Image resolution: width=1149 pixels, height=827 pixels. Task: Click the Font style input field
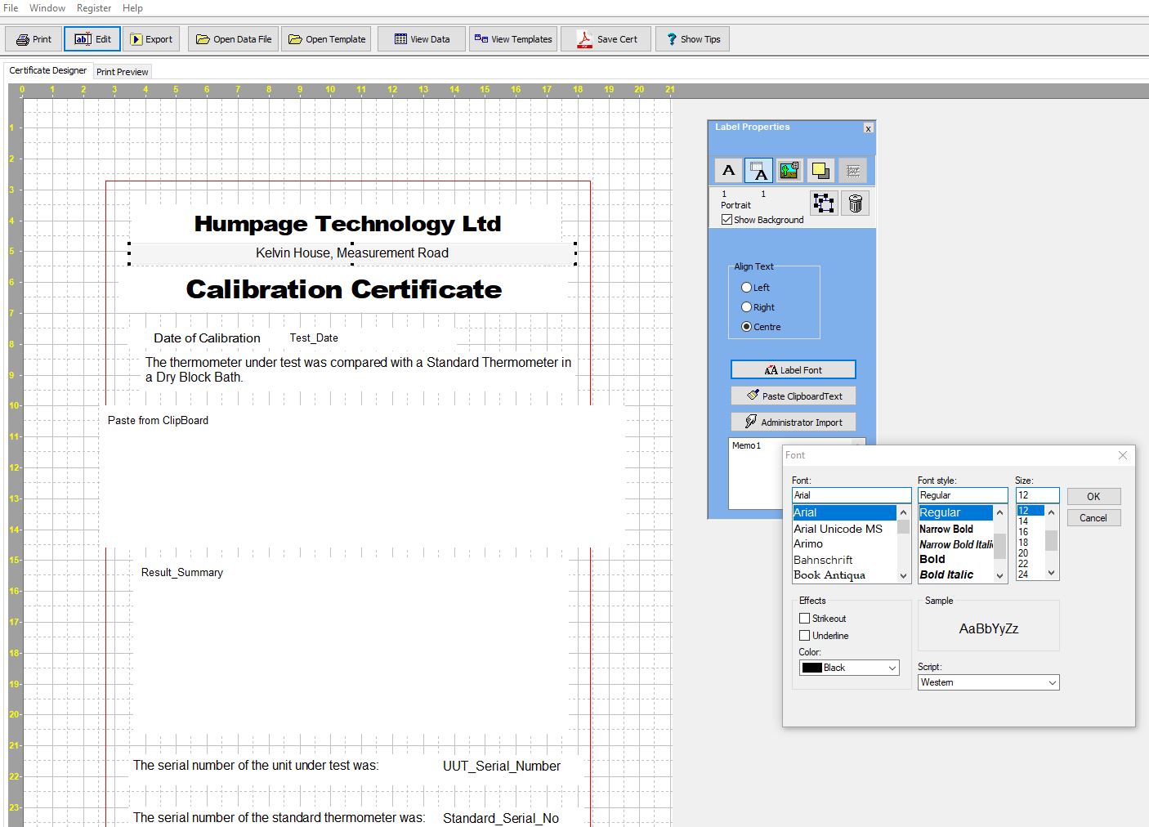pyautogui.click(x=963, y=495)
